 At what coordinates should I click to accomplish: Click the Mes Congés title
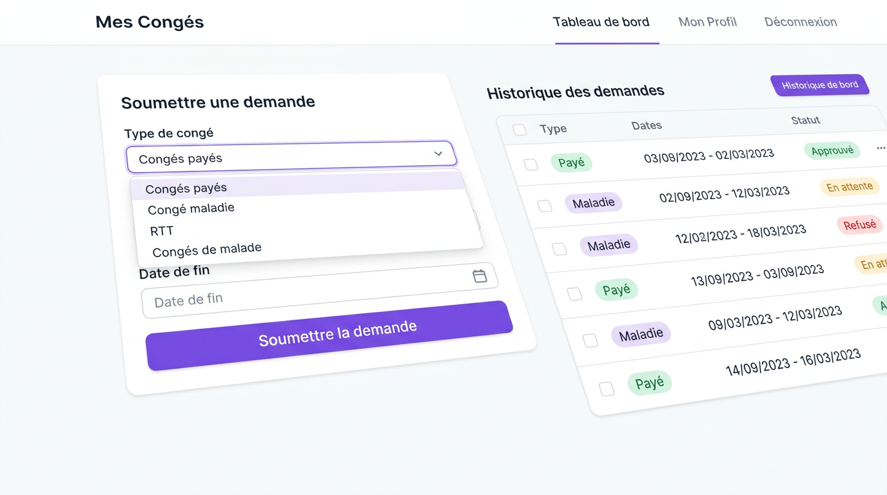[150, 22]
